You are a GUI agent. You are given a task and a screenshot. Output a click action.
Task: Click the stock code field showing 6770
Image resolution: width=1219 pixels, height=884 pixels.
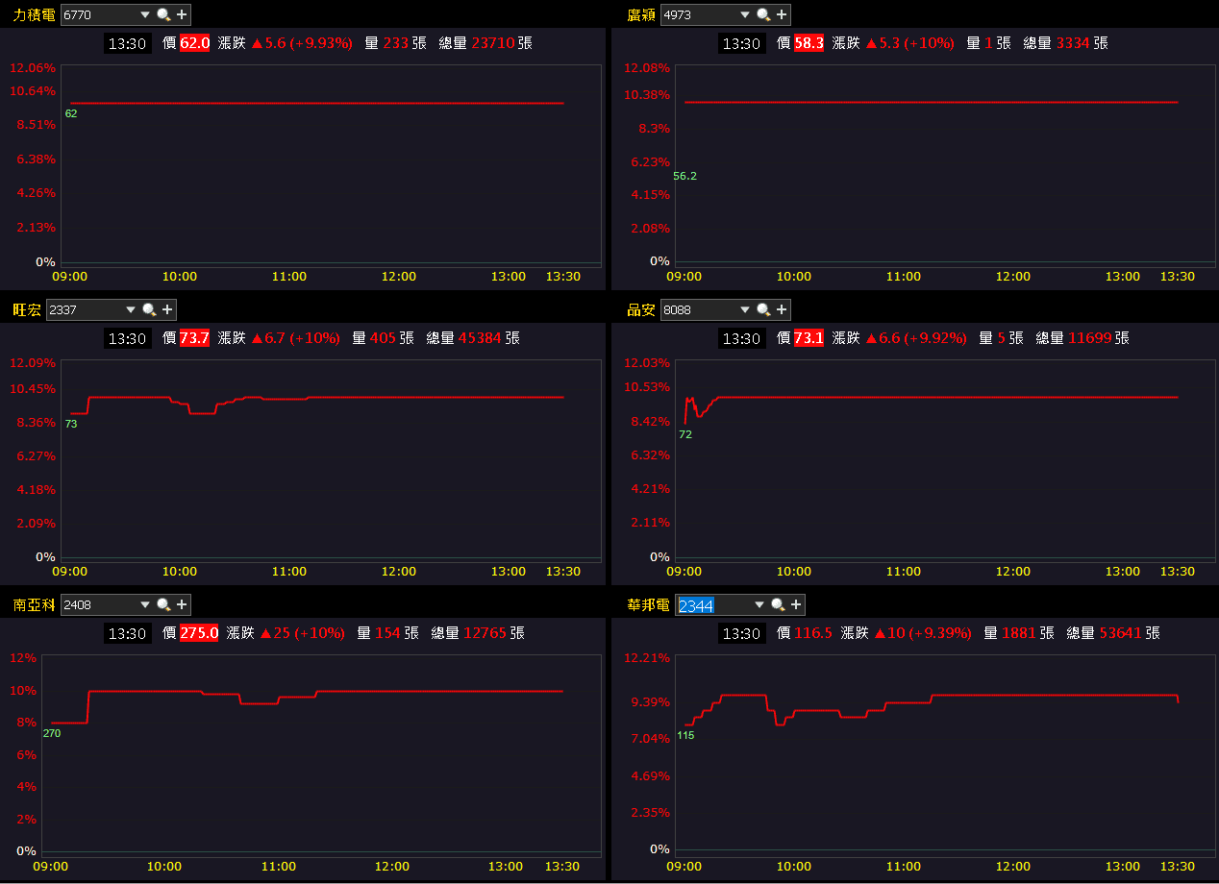99,14
